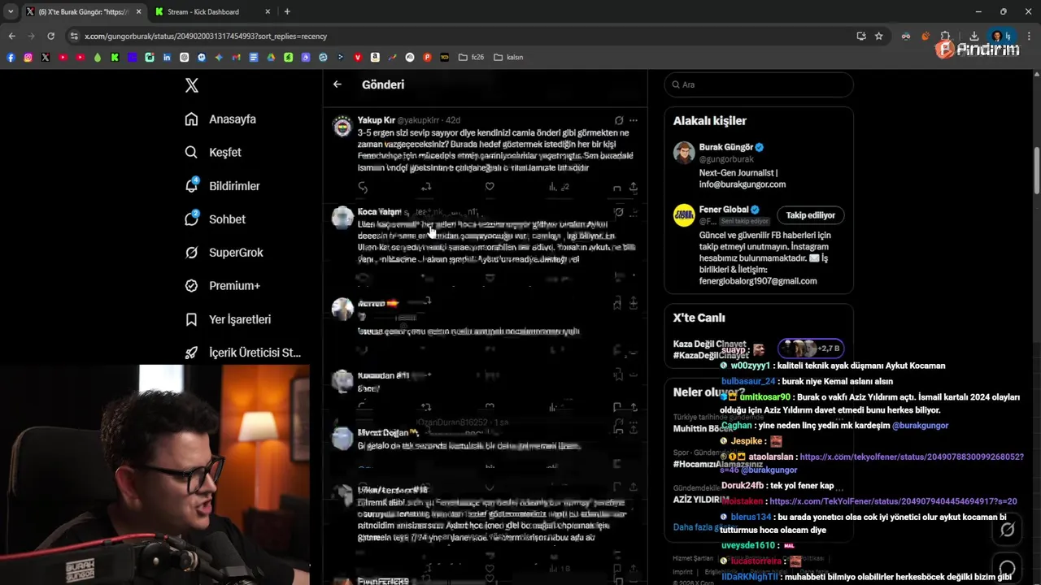The width and height of the screenshot is (1041, 585).
Task: Open Instagram bookmark
Action: coord(28,58)
